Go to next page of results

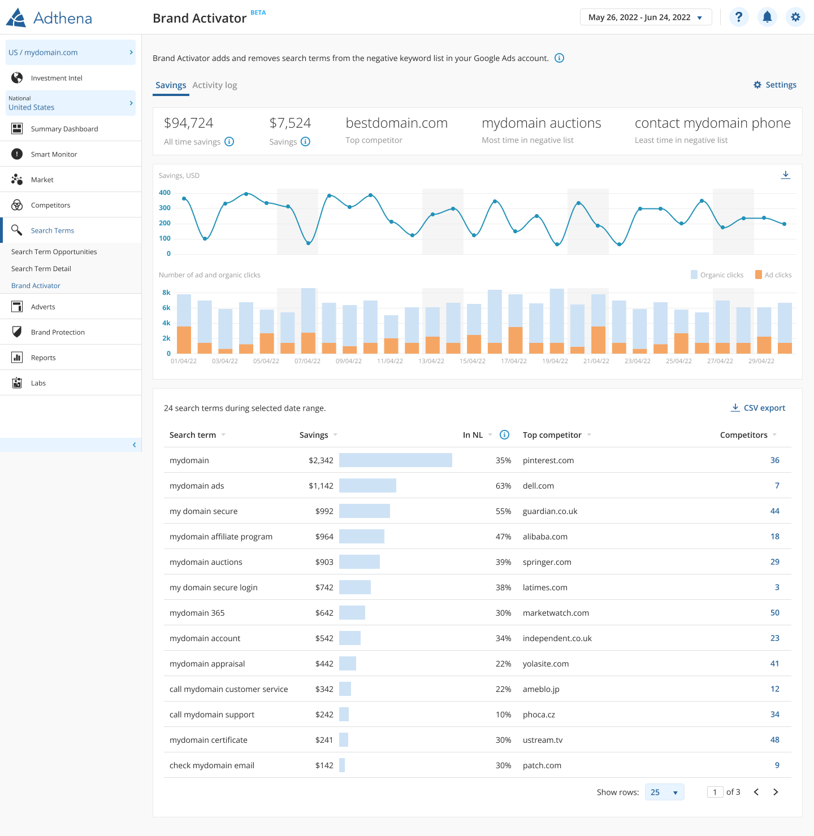[x=776, y=792]
